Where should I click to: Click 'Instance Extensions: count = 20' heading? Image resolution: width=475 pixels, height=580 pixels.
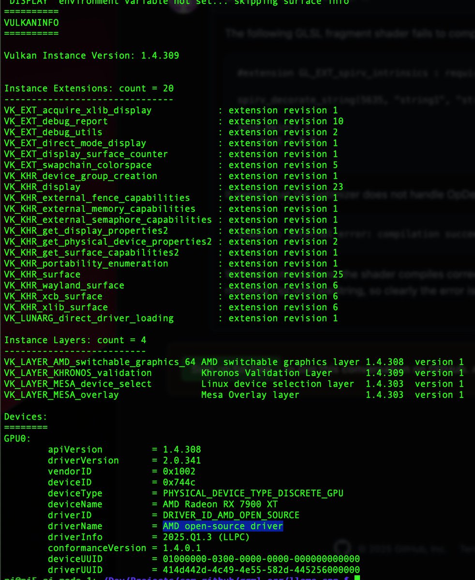(89, 88)
